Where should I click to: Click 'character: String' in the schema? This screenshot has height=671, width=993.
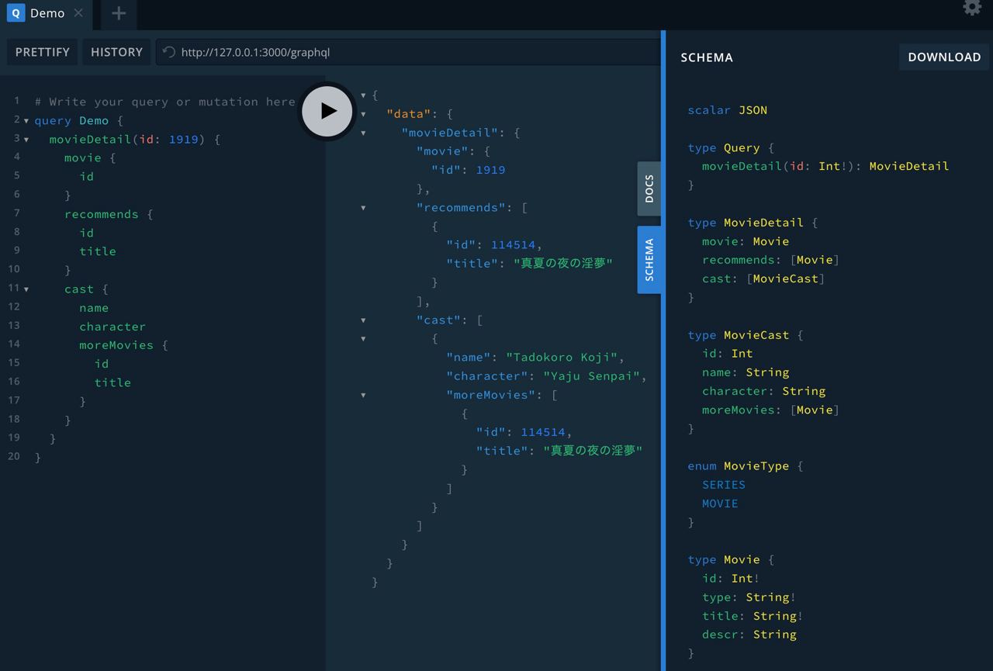(x=764, y=391)
